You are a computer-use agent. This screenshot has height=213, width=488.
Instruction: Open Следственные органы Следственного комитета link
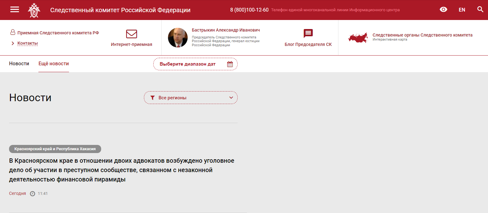click(422, 35)
